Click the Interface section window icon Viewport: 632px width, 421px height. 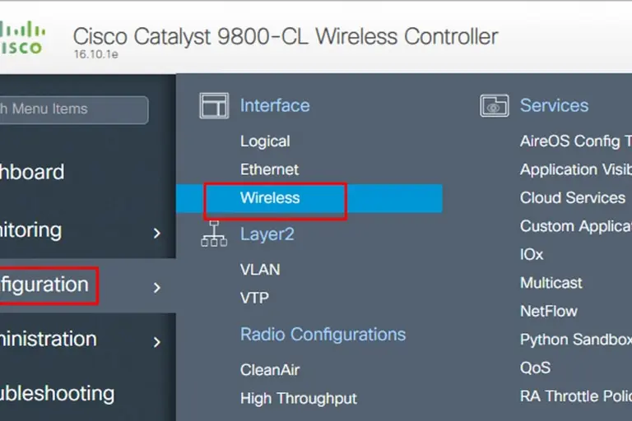click(x=214, y=106)
